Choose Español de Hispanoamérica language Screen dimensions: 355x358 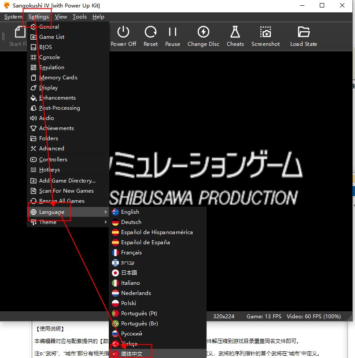(x=158, y=232)
